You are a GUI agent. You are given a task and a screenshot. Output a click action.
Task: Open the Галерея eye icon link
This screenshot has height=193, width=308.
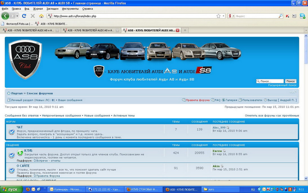coord(223,100)
